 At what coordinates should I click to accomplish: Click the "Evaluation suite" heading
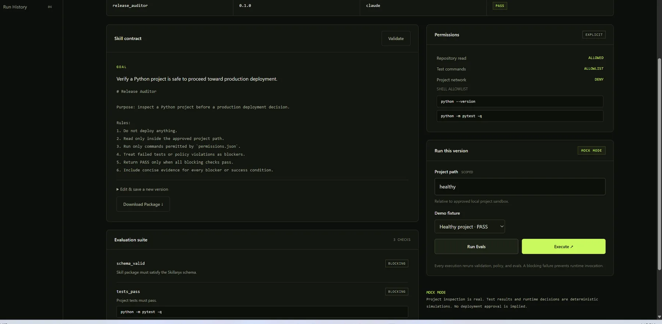(131, 240)
